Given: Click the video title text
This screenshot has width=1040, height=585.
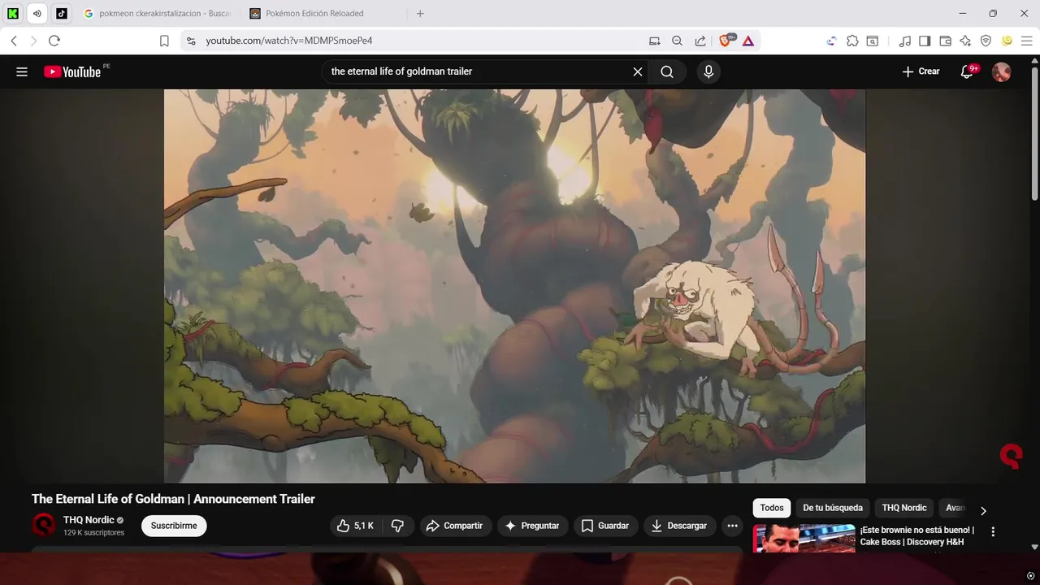Looking at the screenshot, I should coord(173,499).
